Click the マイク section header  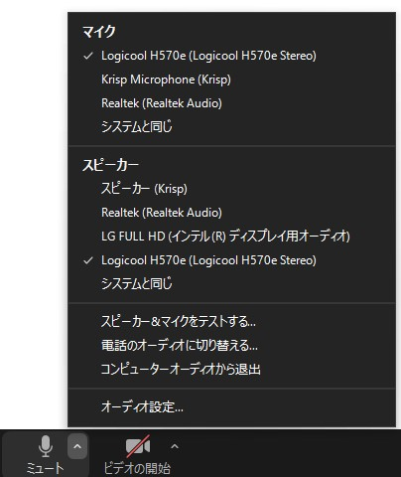(x=99, y=32)
